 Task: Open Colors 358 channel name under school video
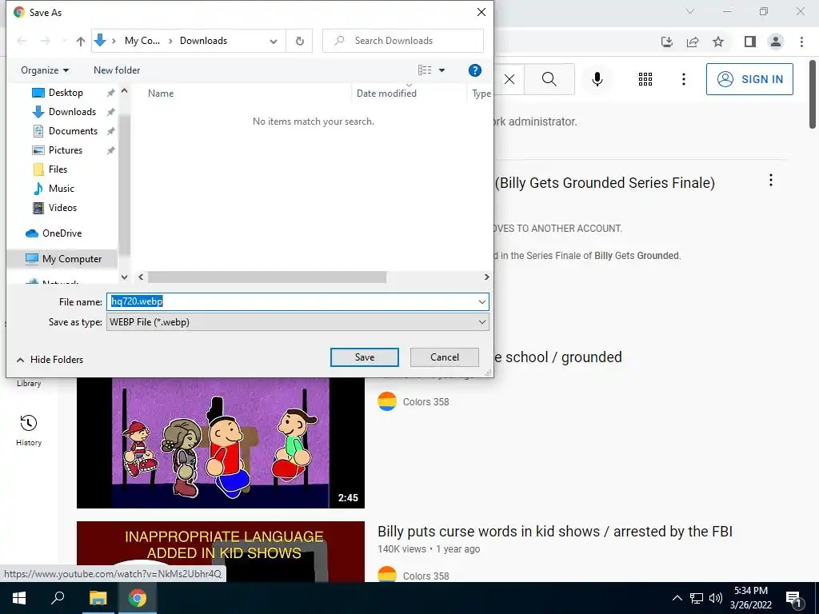click(425, 402)
